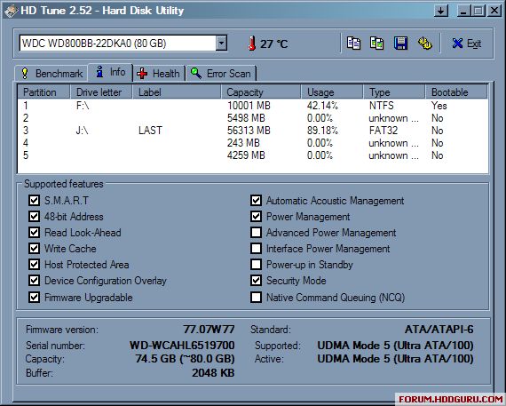Click the serial number WD-WCAHL6519700

pos(182,346)
